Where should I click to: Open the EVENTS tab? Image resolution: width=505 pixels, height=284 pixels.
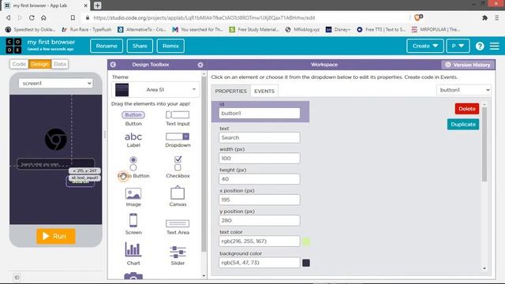pos(264,92)
